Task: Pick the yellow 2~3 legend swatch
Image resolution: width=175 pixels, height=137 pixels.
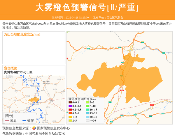Action: point(70,120)
